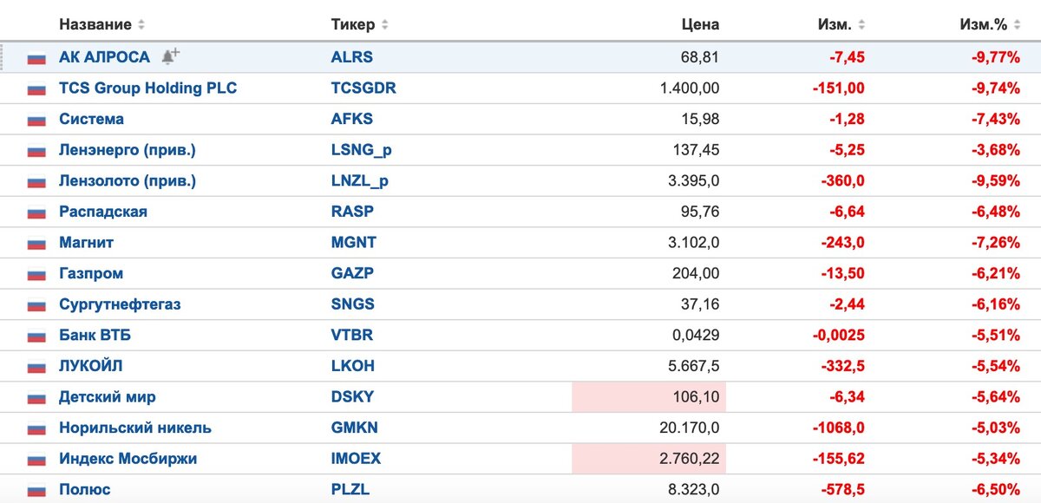
Task: Click the flag icon next to Распадская
Action: coord(36,213)
